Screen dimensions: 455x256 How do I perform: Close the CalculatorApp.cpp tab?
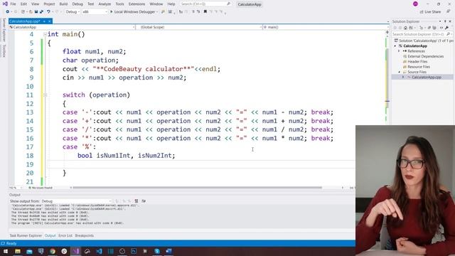tap(50, 21)
